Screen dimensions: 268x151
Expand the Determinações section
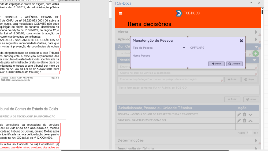pos(256,141)
